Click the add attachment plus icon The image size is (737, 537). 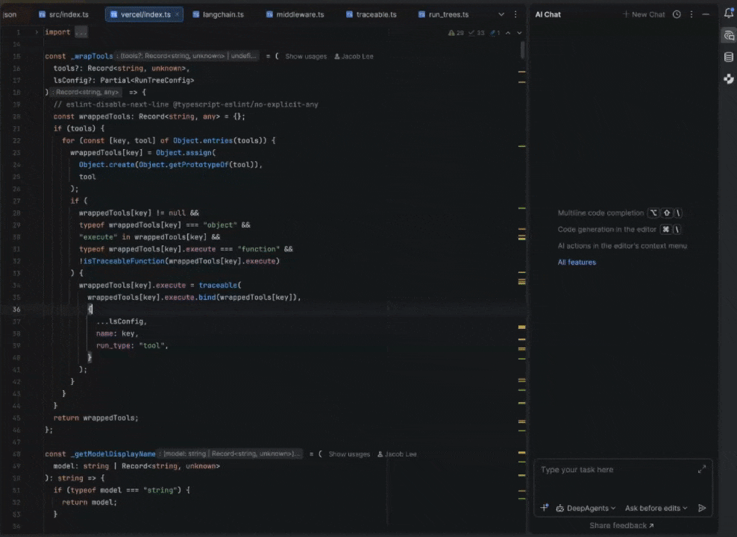point(545,508)
